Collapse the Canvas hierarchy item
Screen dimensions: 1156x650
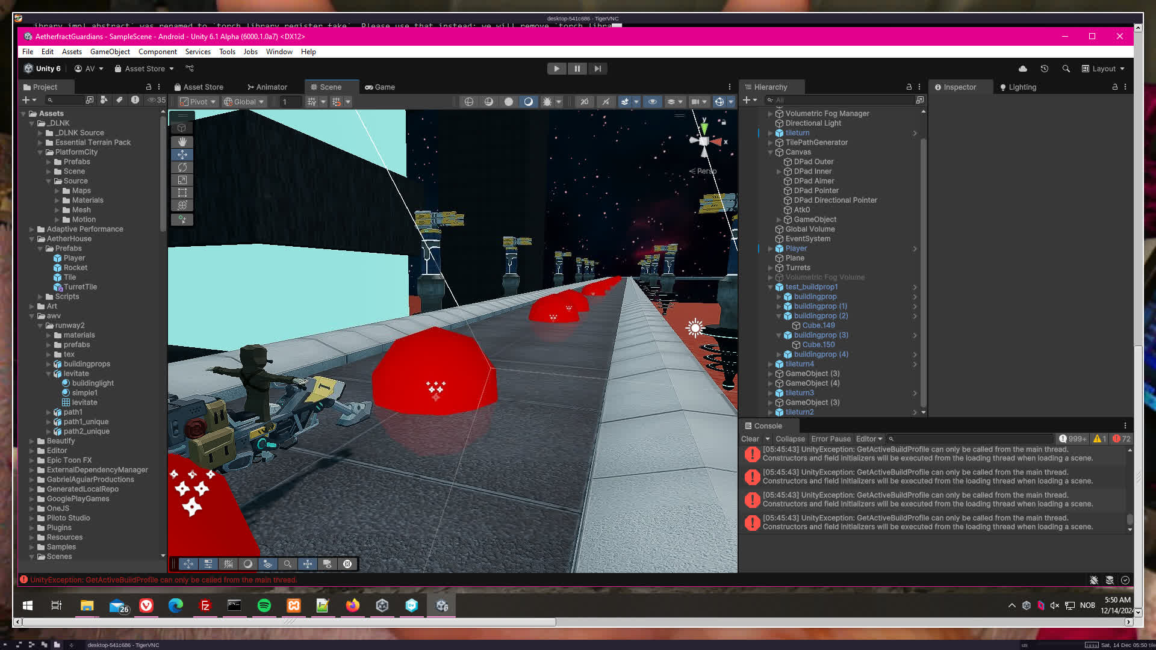click(770, 152)
